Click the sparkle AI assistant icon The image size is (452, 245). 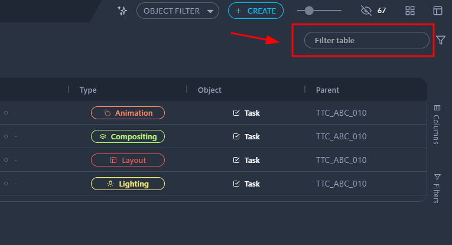122,11
